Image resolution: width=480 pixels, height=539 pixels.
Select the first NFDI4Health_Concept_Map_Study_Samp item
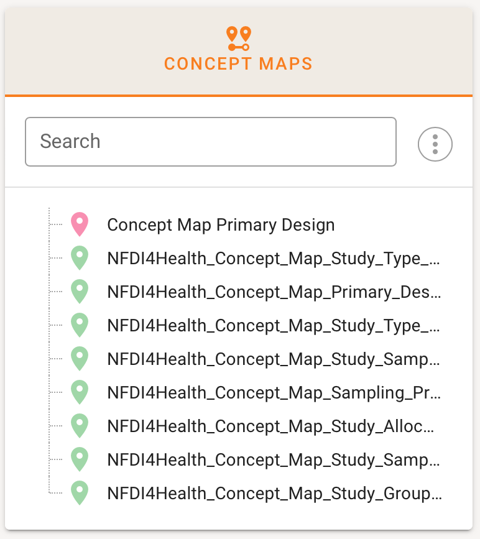pyautogui.click(x=274, y=359)
